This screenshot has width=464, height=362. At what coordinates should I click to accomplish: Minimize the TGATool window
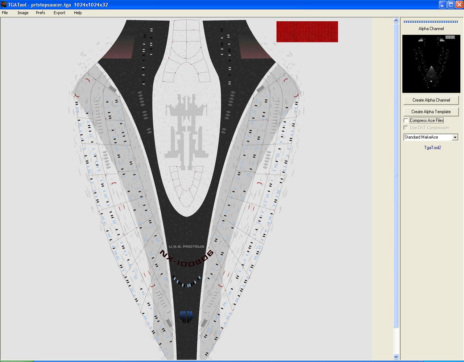coord(443,5)
